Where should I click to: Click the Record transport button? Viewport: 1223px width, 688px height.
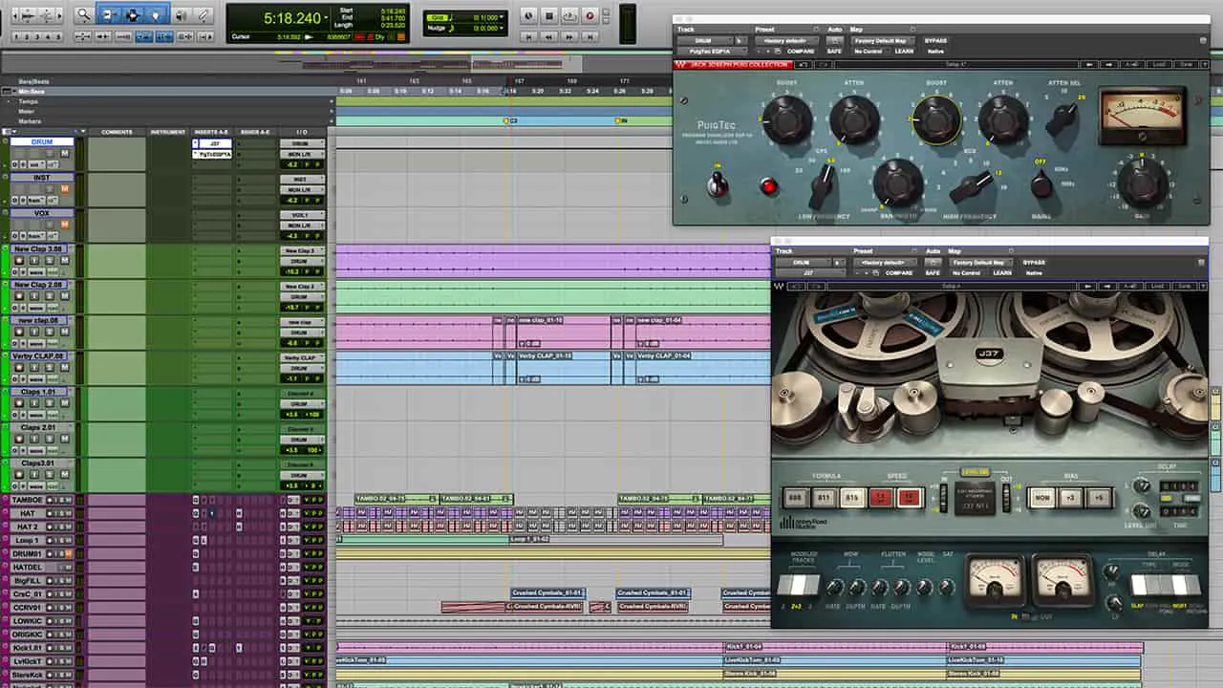pyautogui.click(x=590, y=15)
